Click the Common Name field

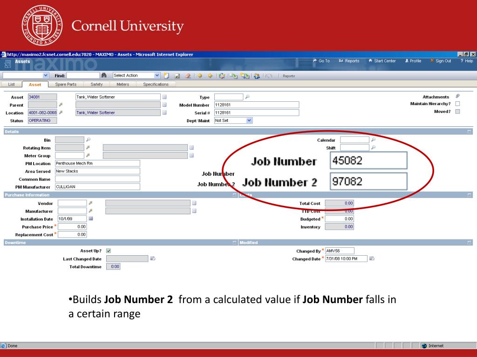coord(98,179)
